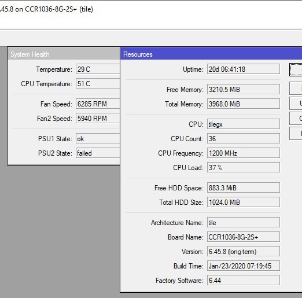Click the 'Build Time:' label
The height and width of the screenshot is (298, 302).
[189, 266]
